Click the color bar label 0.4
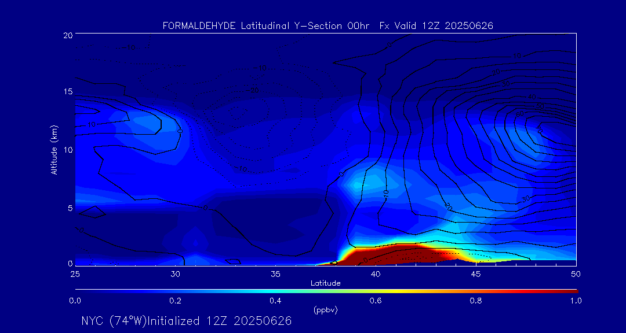Screen dimensions: 626x333 [x=275, y=301]
